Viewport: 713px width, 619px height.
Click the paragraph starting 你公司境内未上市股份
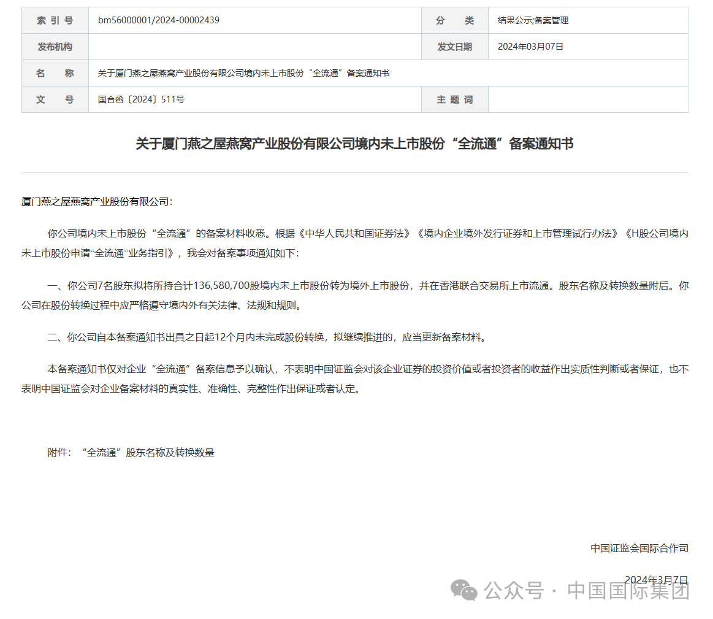[355, 243]
